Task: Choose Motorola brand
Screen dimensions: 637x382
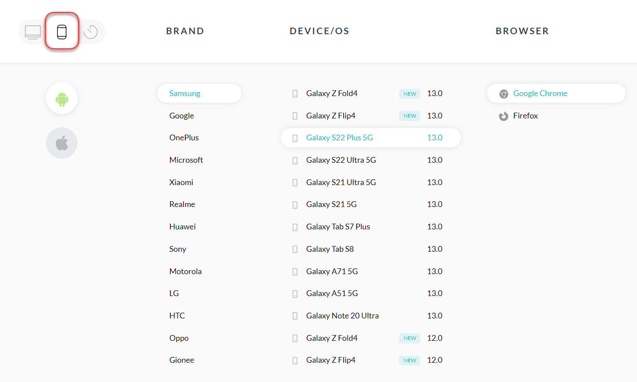Action: tap(186, 271)
